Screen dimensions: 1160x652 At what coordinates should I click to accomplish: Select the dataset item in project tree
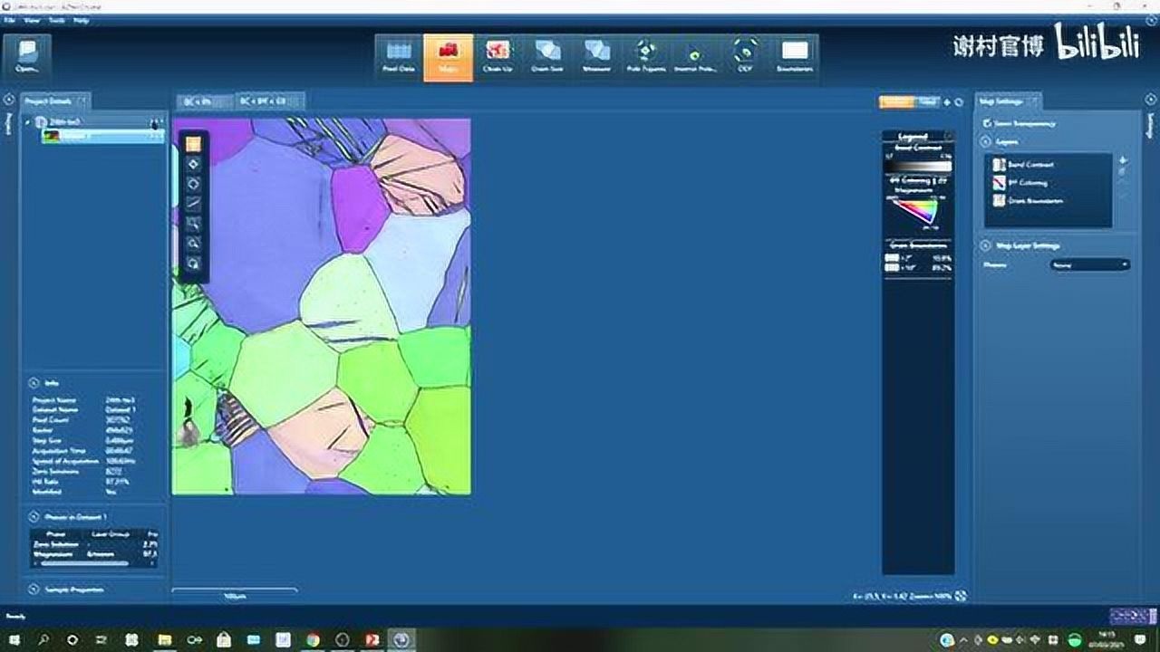point(100,136)
